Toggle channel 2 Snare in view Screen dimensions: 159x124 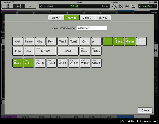point(29,42)
